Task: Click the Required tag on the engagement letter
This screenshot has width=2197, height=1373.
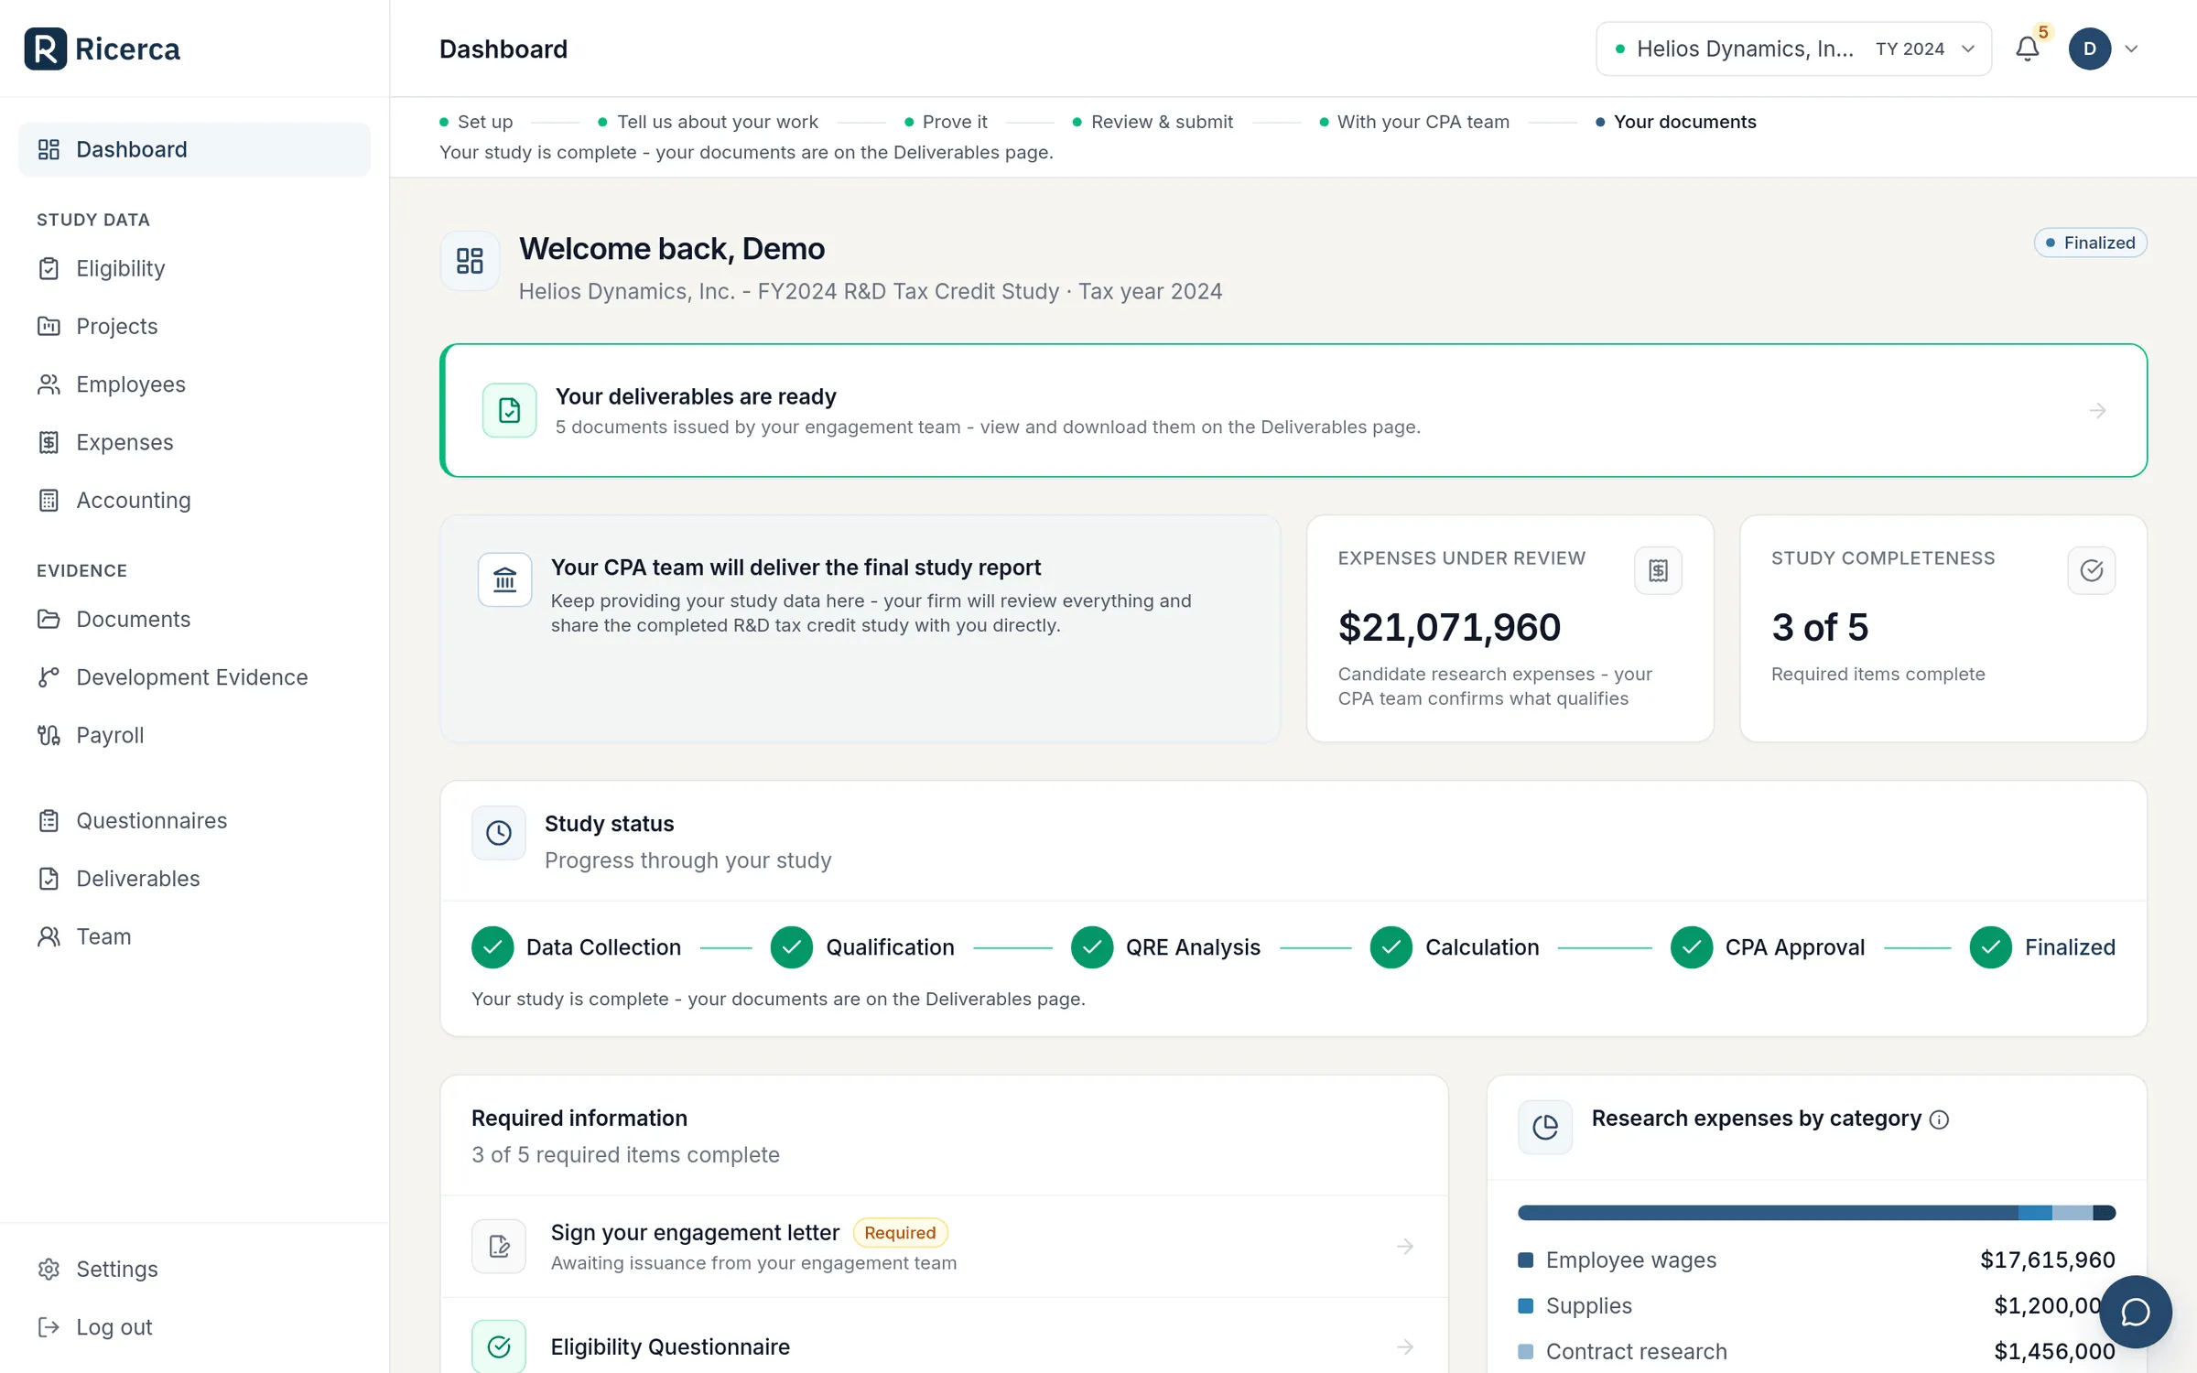Action: click(900, 1233)
